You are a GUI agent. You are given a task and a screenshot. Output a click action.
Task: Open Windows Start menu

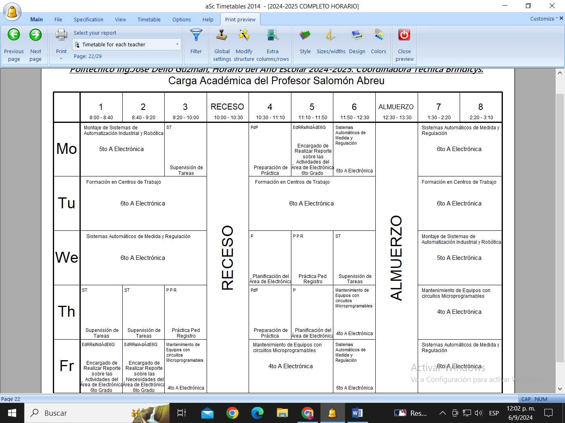point(12,413)
